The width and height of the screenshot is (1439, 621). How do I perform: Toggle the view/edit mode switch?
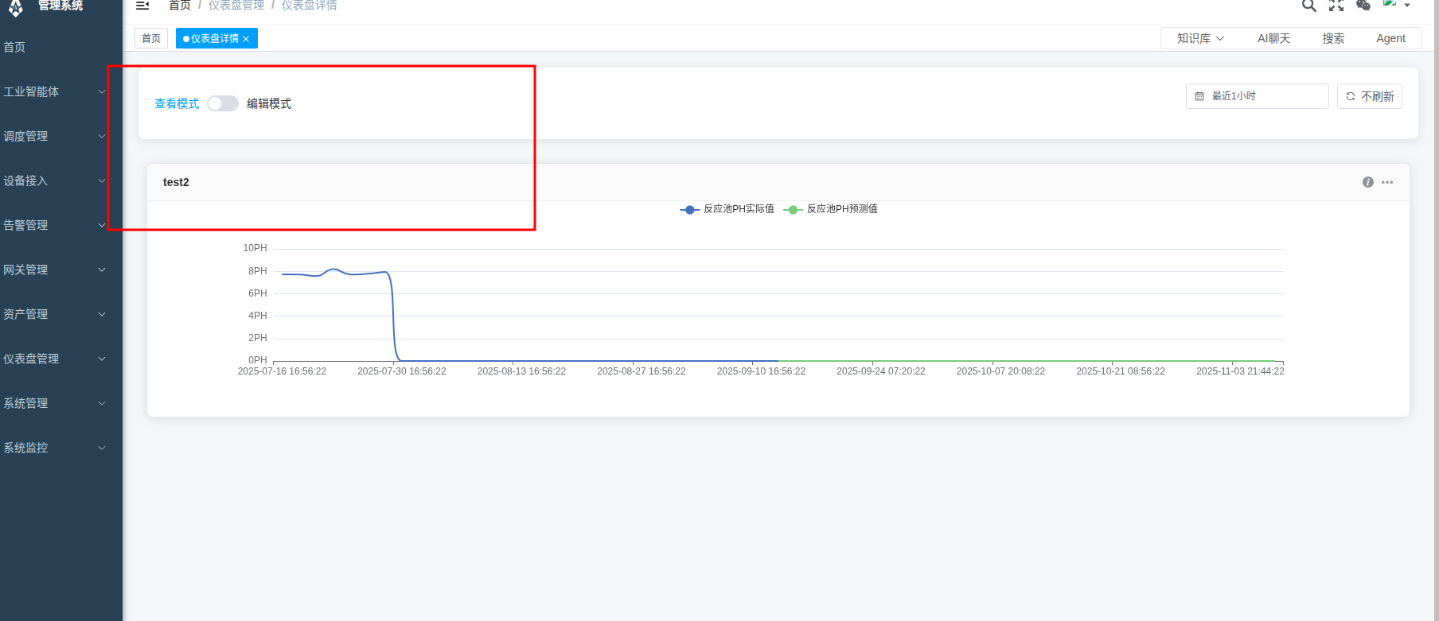pyautogui.click(x=223, y=103)
